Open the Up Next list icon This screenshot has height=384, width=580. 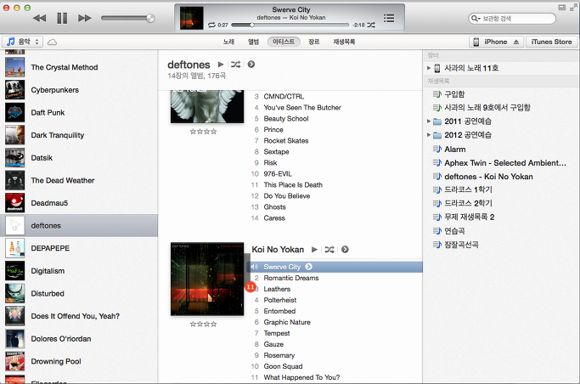click(x=389, y=18)
